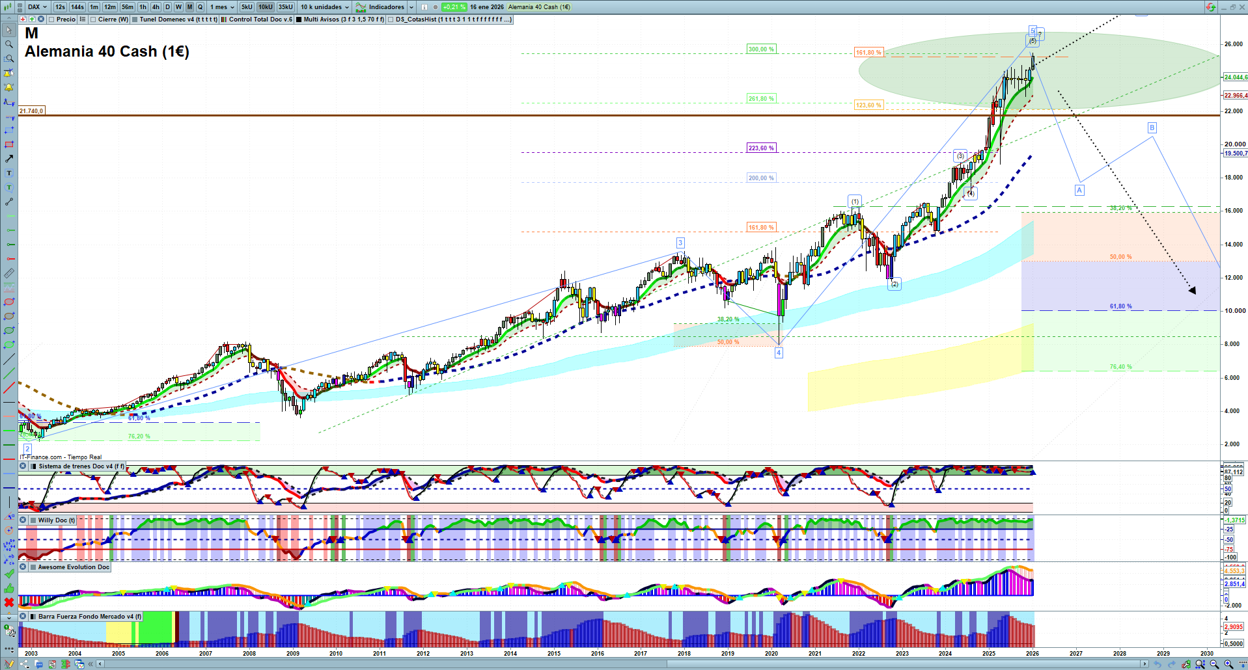
Task: Toggle the Multi Avisos black color box
Action: [299, 20]
